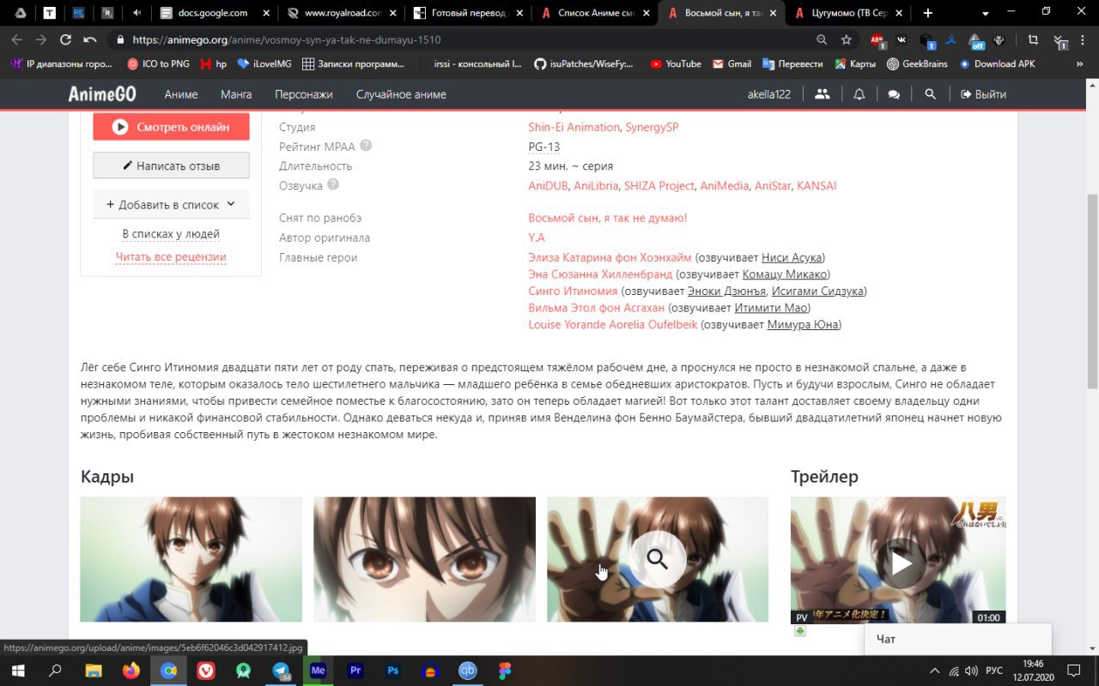1099x686 pixels.
Task: Click the Написать отзыв button
Action: [171, 165]
